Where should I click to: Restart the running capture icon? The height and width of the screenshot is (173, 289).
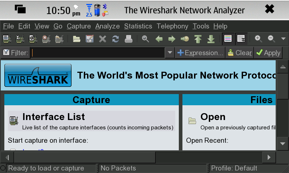pyautogui.click(x=59, y=39)
